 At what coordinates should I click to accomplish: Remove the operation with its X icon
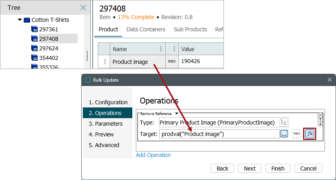pos(321,115)
